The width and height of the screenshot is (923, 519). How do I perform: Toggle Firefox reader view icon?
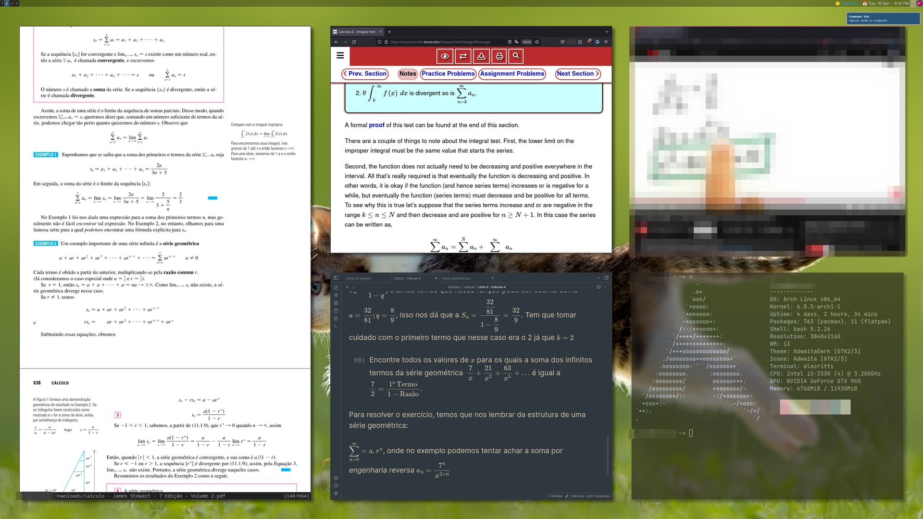pos(510,42)
